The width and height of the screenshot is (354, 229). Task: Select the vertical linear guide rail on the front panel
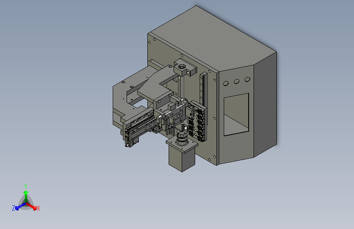[x=204, y=90]
